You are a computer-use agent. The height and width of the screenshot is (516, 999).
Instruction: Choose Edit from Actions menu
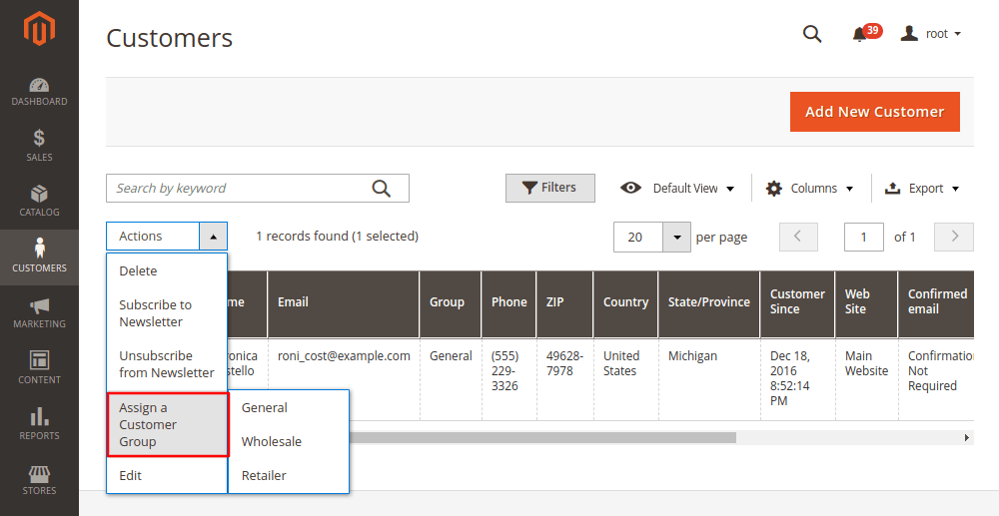[166, 475]
